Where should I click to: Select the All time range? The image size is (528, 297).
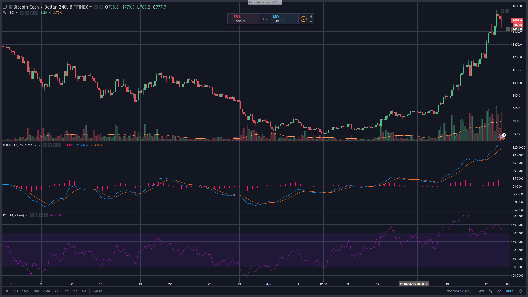(x=84, y=291)
